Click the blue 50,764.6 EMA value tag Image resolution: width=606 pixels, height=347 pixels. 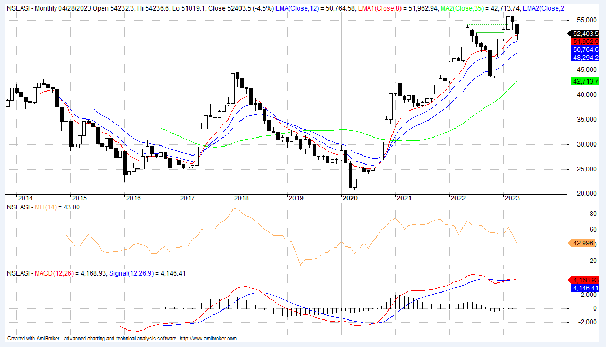pos(585,49)
